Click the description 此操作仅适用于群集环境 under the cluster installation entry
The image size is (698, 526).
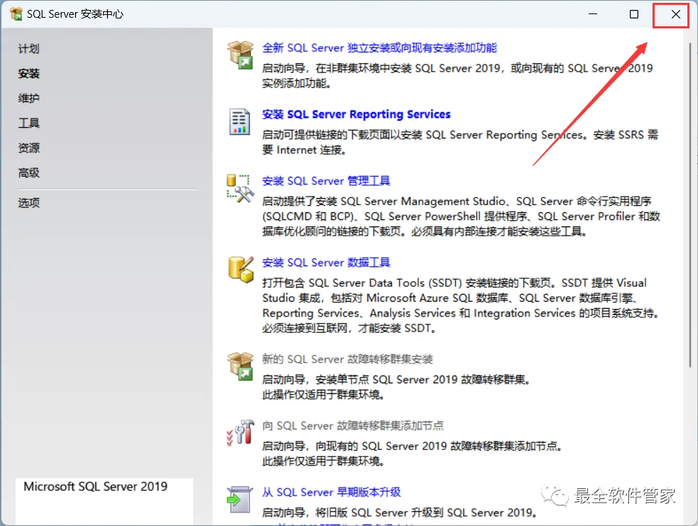[323, 395]
